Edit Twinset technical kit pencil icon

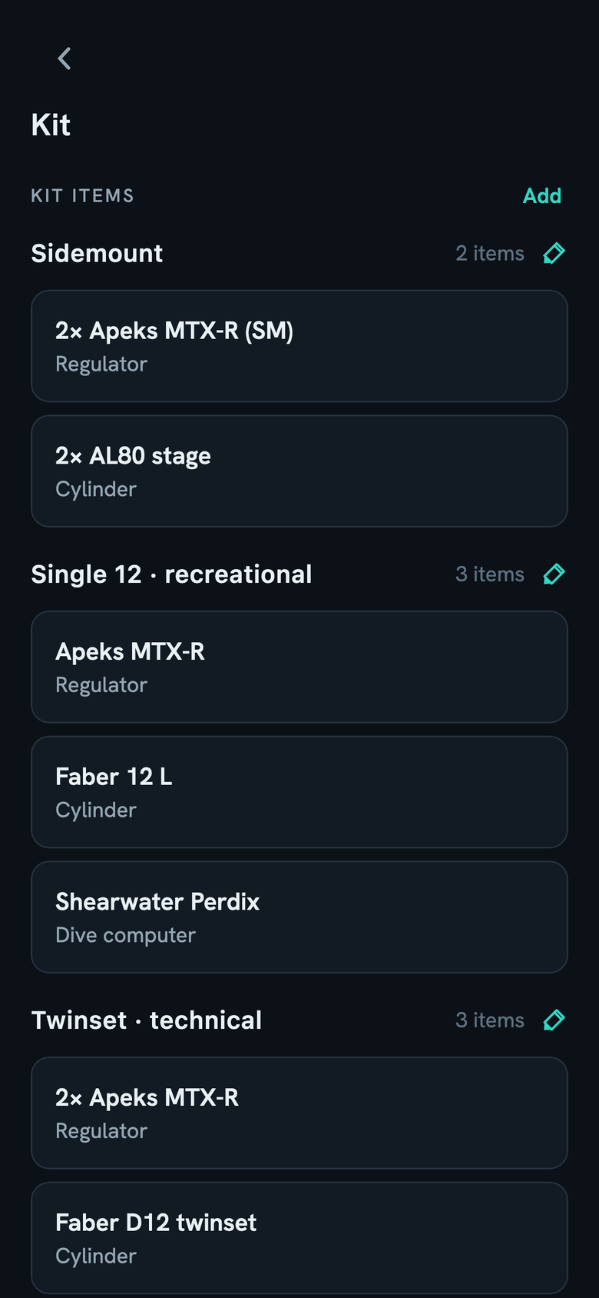(554, 1020)
